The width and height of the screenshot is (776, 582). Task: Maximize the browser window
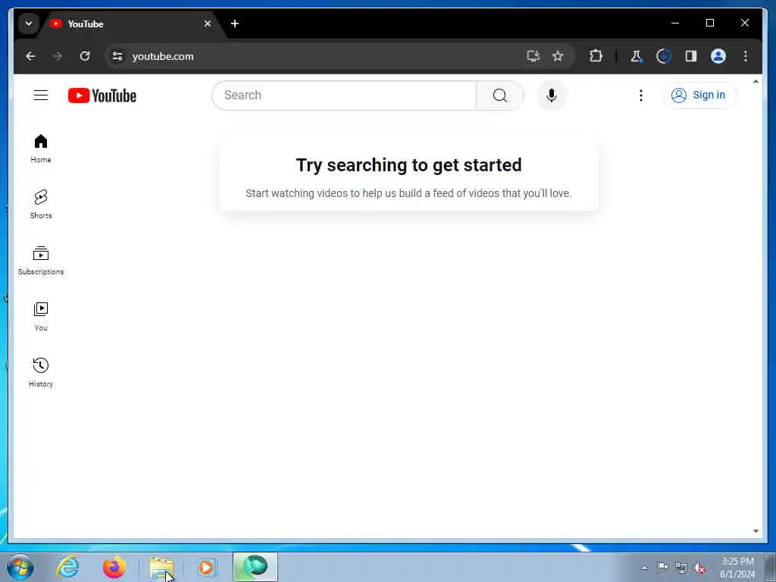(709, 23)
